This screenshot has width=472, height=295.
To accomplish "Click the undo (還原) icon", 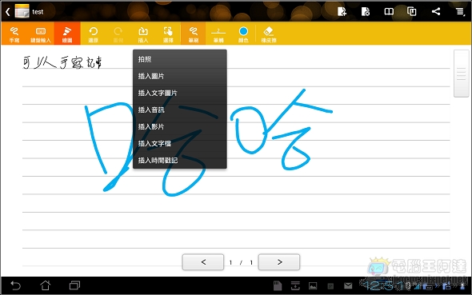I will click(x=94, y=34).
